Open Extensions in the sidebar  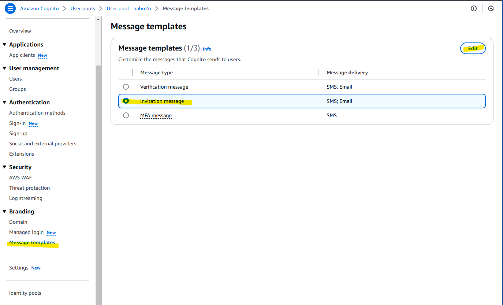coord(22,154)
